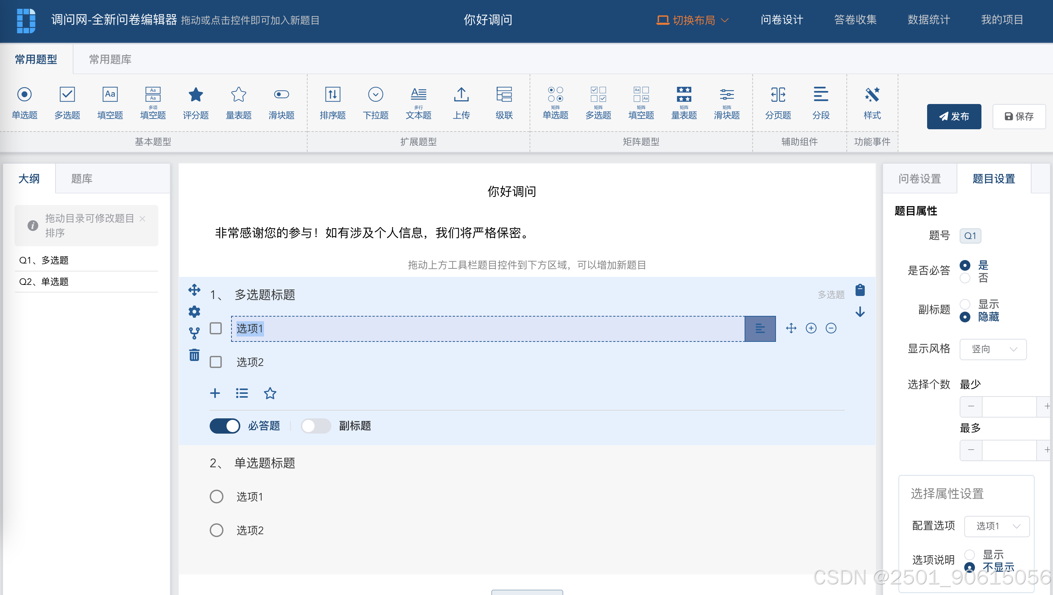Screen dimensions: 1053x595
Task: Expand the 配置选项 dropdown
Action: click(x=996, y=526)
